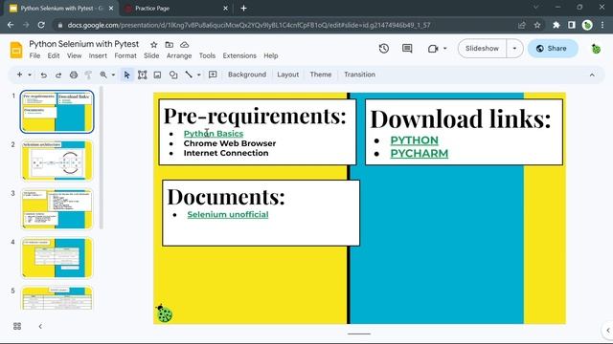The width and height of the screenshot is (613, 344).
Task: Undo the last action
Action: [43, 75]
